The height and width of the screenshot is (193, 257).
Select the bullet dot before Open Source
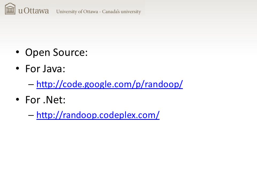pos(18,52)
